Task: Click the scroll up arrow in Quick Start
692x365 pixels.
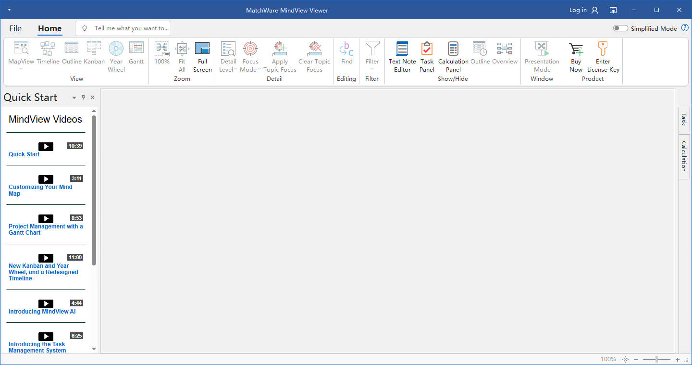Action: (x=94, y=111)
